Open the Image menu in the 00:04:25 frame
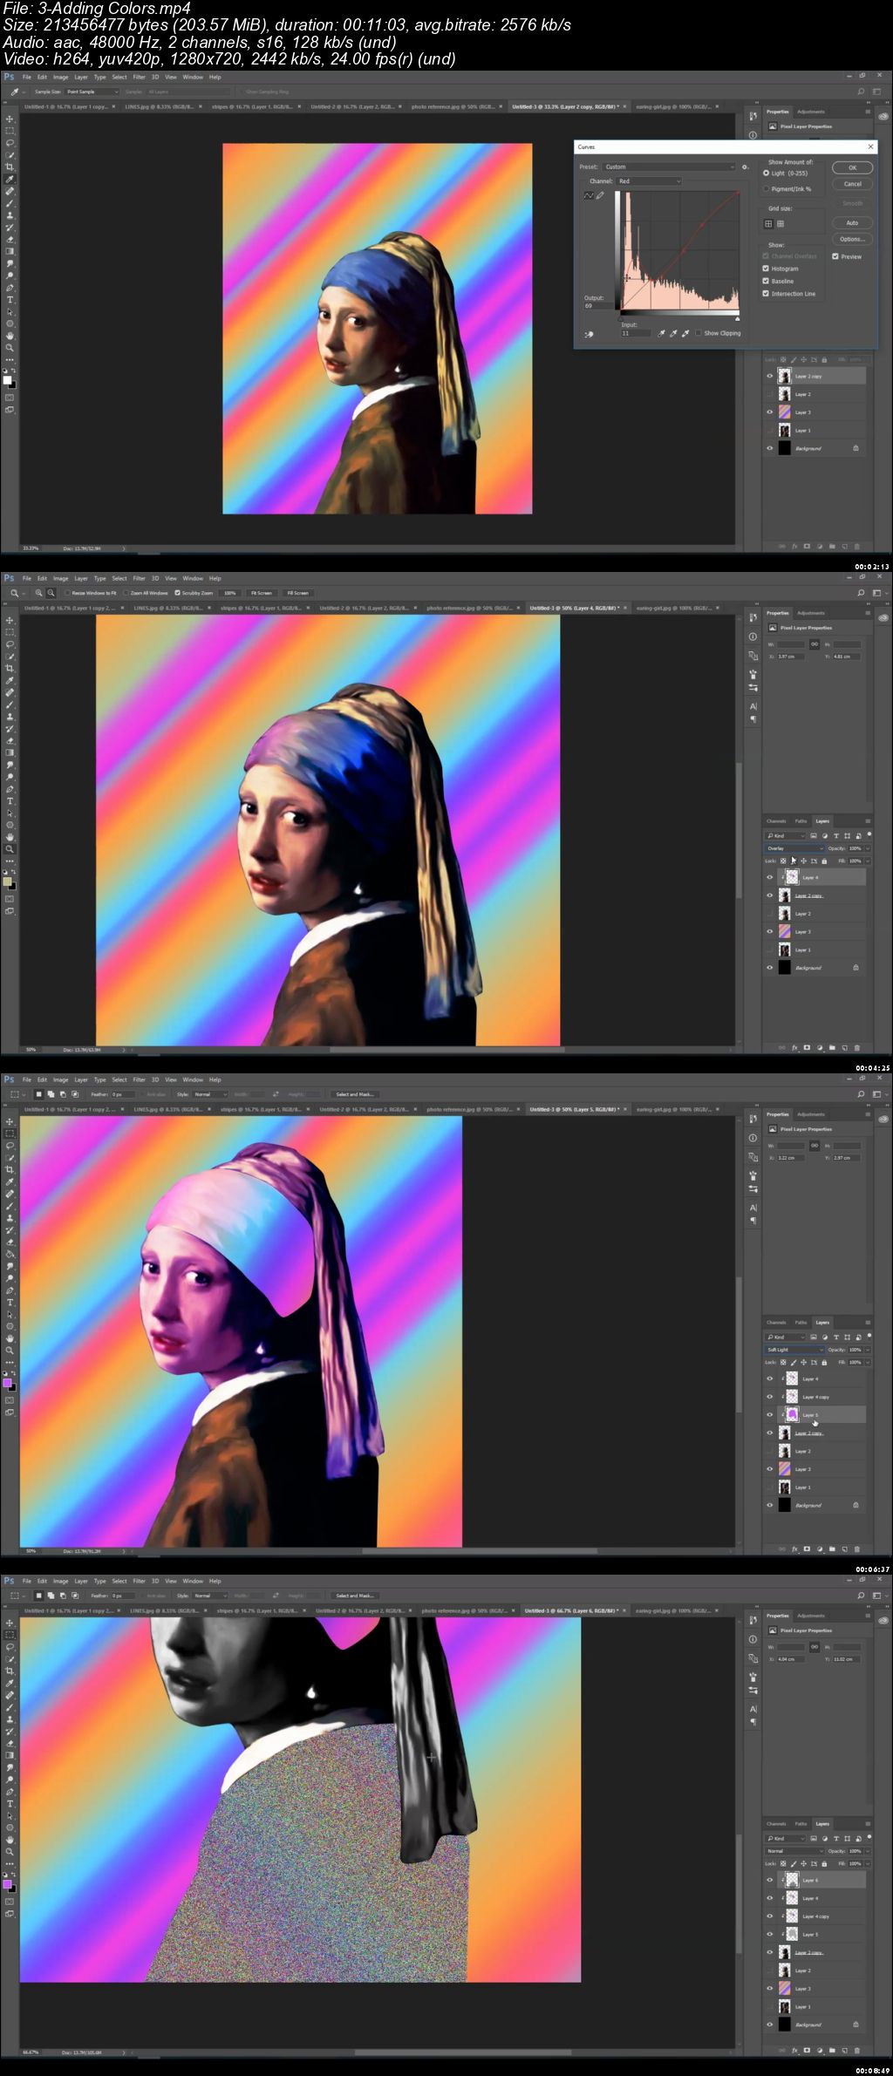Image resolution: width=893 pixels, height=2076 pixels. 60,578
